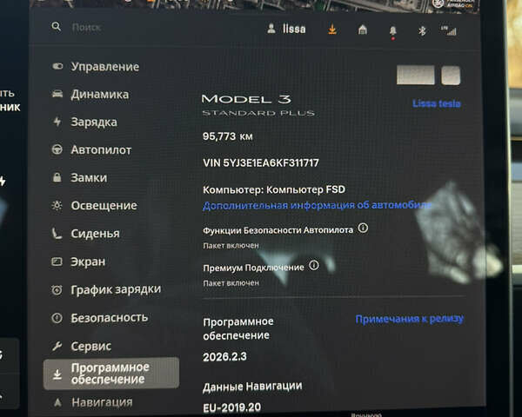Open the Зарядка menu
This screenshot has height=417, width=522.
click(x=85, y=122)
